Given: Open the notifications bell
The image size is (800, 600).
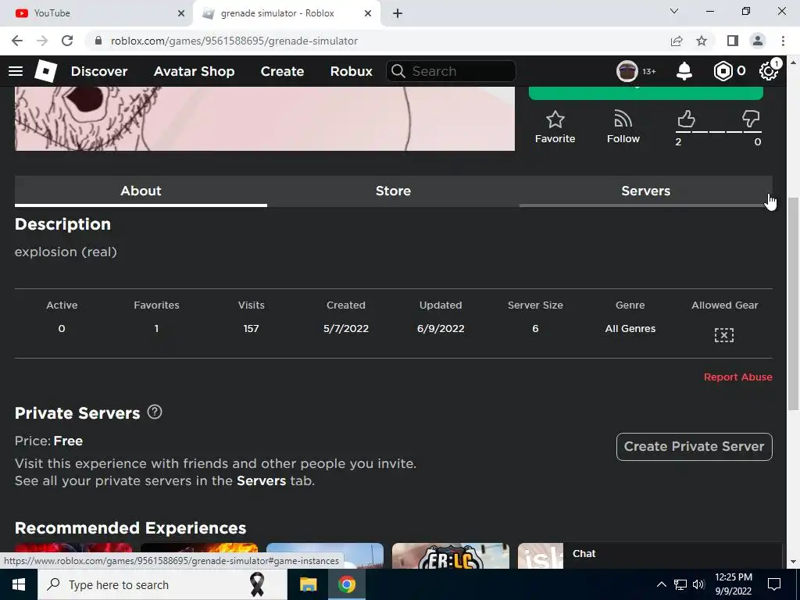Looking at the screenshot, I should click(x=684, y=71).
